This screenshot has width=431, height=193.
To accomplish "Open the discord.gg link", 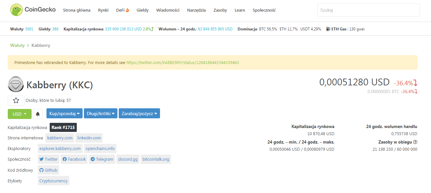I will click(128, 159).
